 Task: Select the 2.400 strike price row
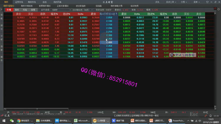(x=108, y=42)
